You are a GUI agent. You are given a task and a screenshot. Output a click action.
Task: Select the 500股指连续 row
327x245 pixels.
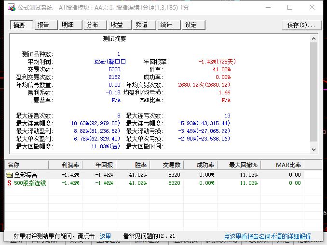154,183
